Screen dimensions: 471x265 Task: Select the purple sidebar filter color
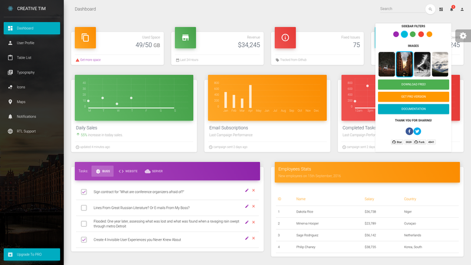click(396, 34)
